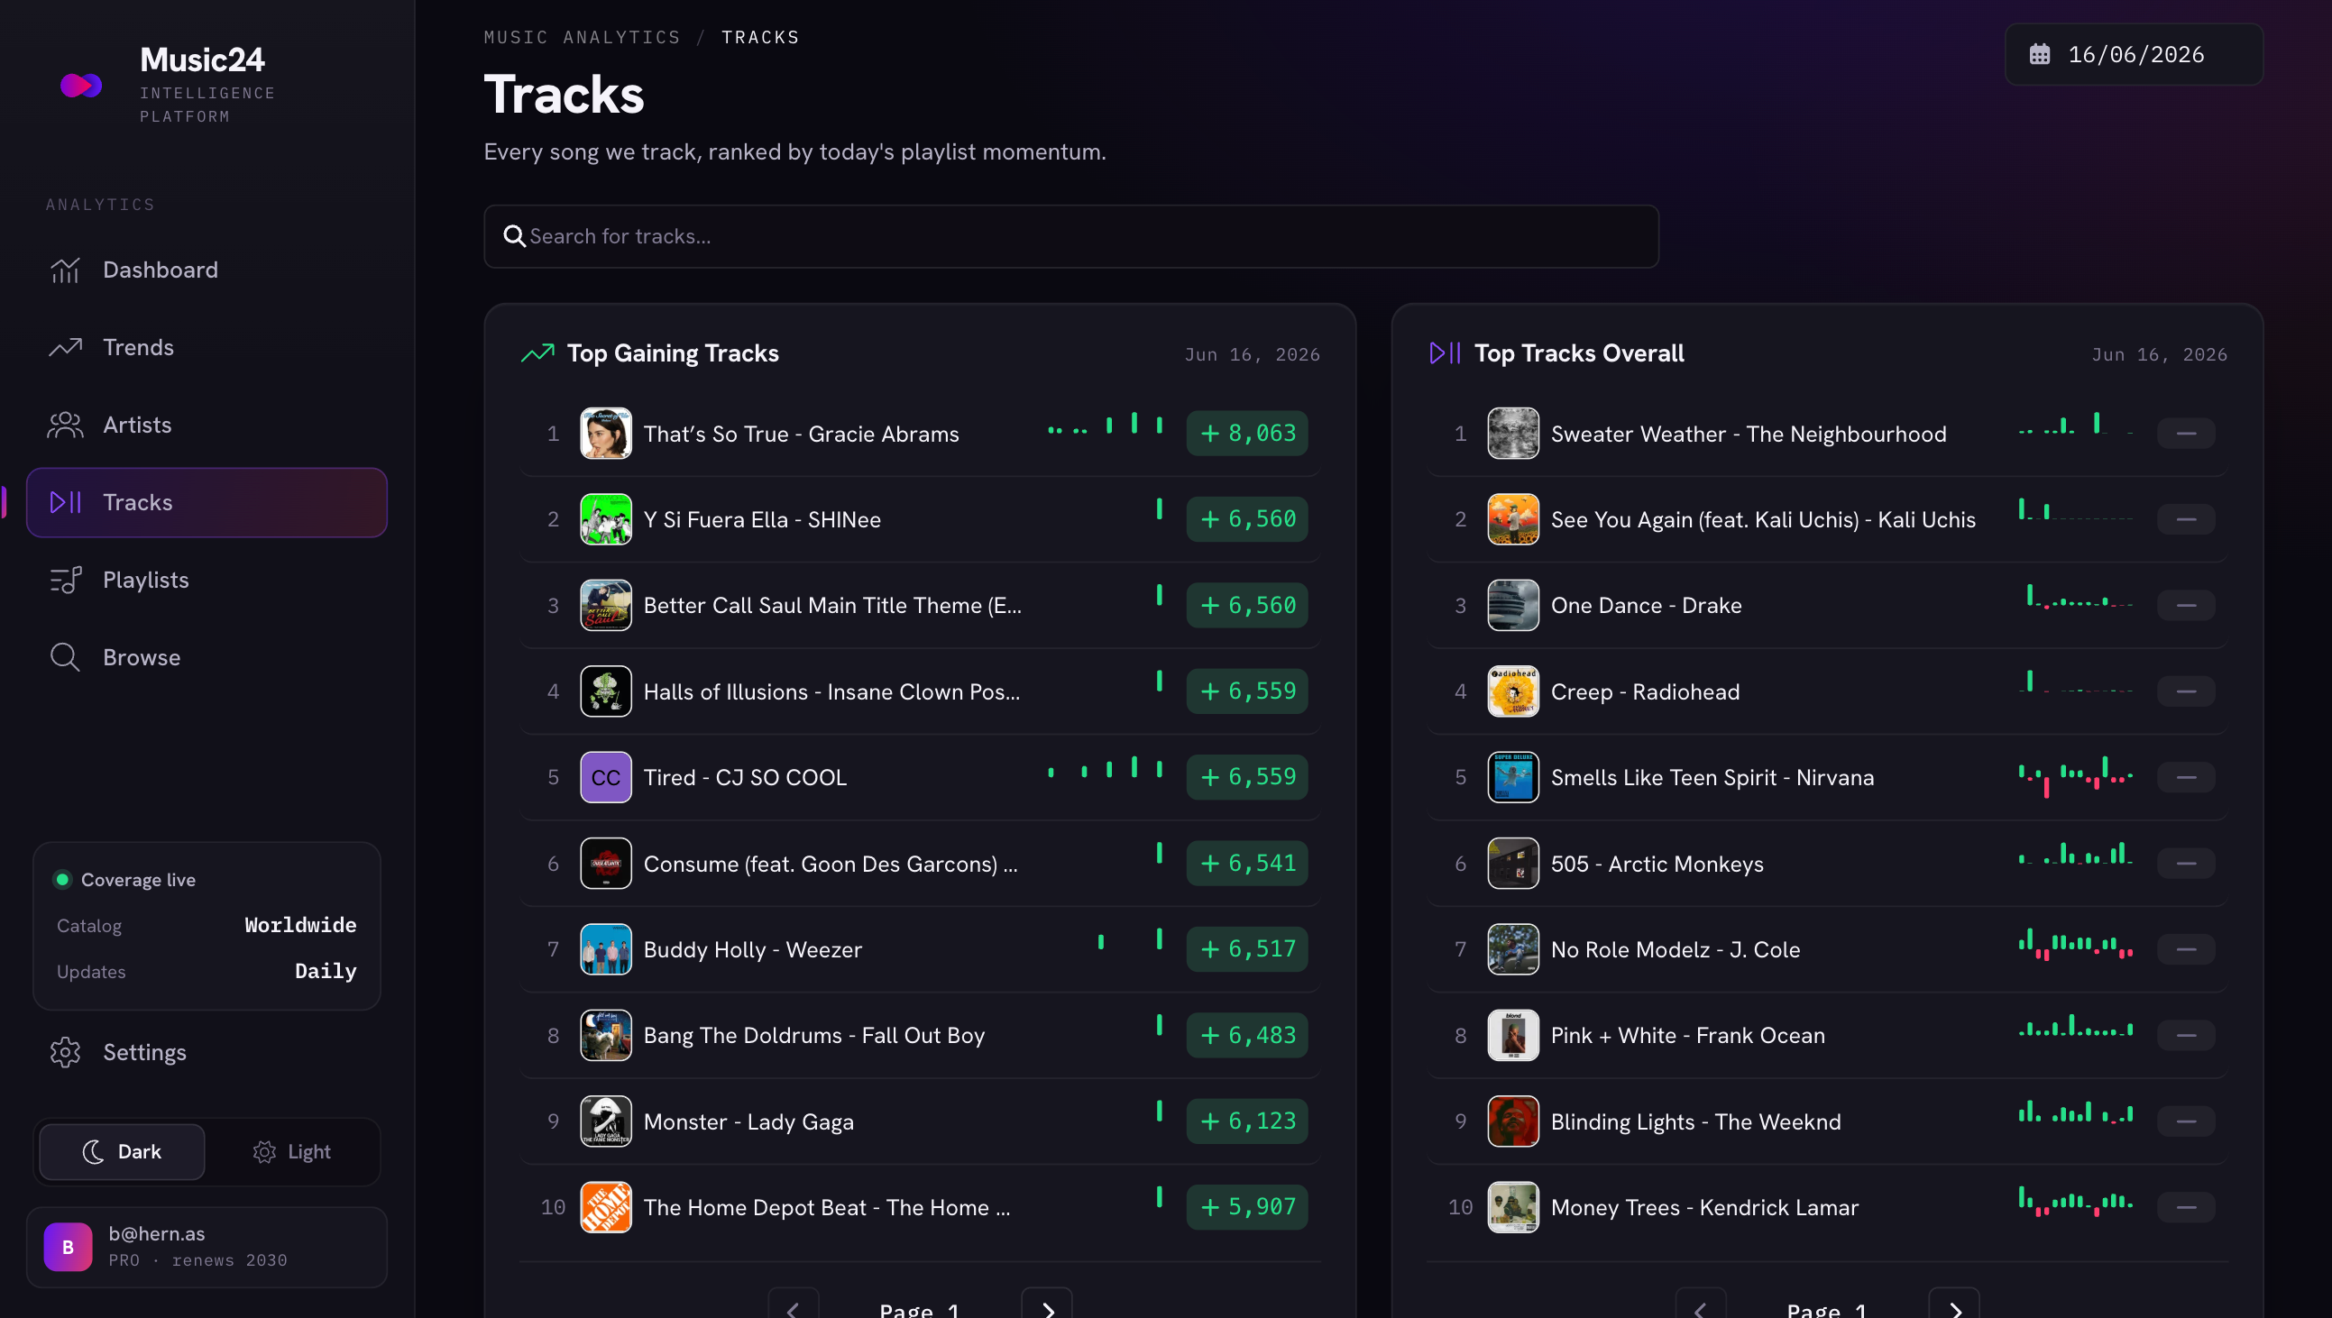Click the Browse magnifier icon

click(x=65, y=657)
